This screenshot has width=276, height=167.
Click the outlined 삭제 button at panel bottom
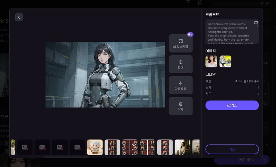(x=232, y=149)
